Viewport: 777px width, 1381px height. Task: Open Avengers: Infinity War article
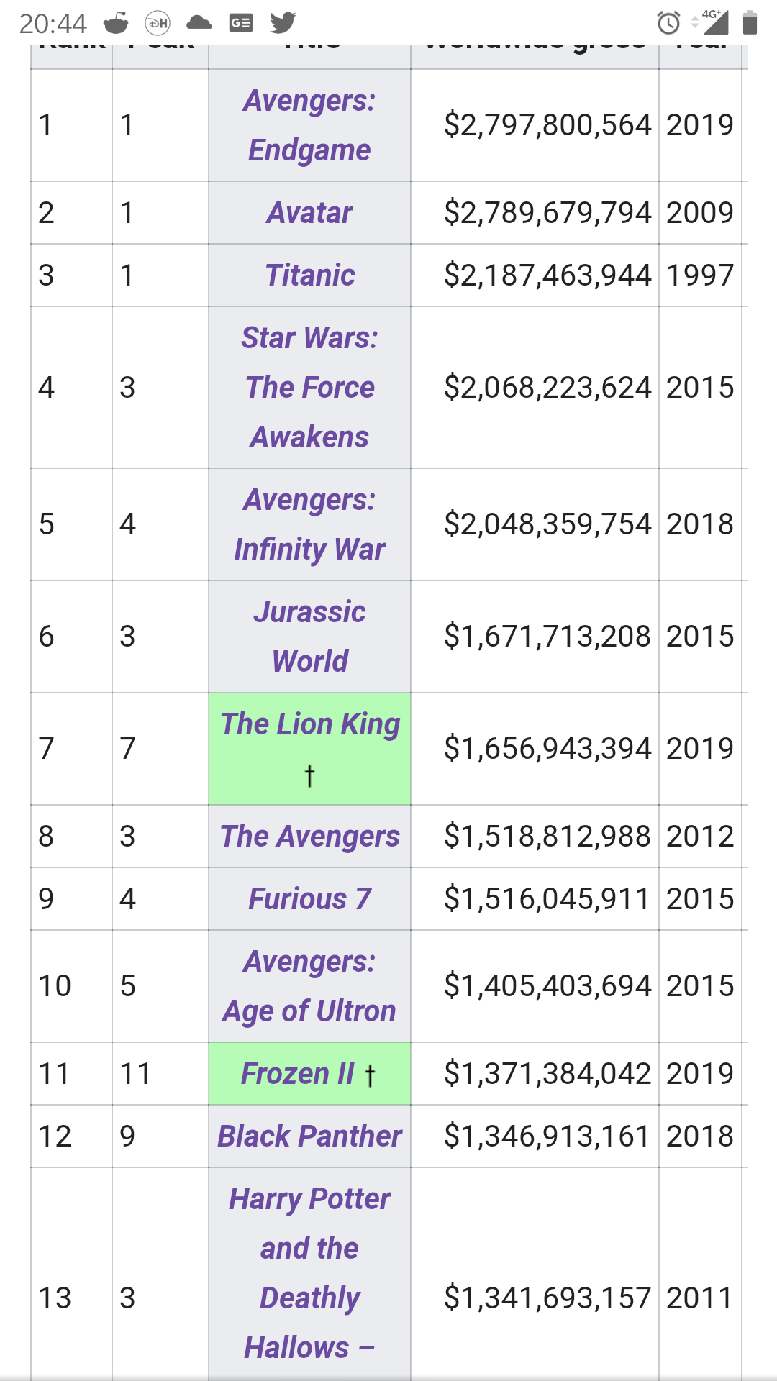[309, 524]
